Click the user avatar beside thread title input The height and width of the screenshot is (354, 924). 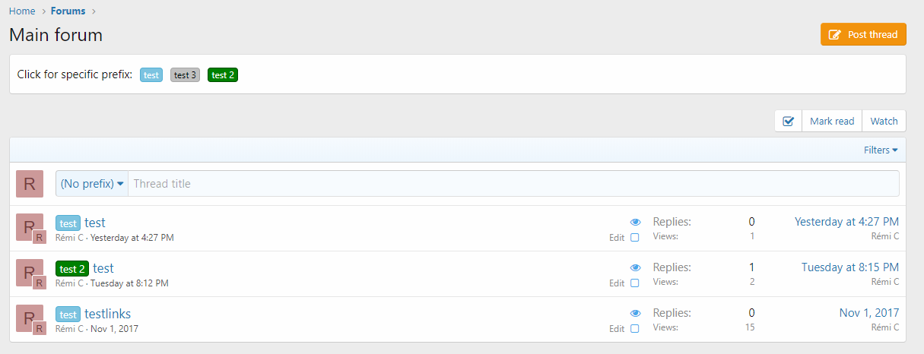pyautogui.click(x=30, y=184)
